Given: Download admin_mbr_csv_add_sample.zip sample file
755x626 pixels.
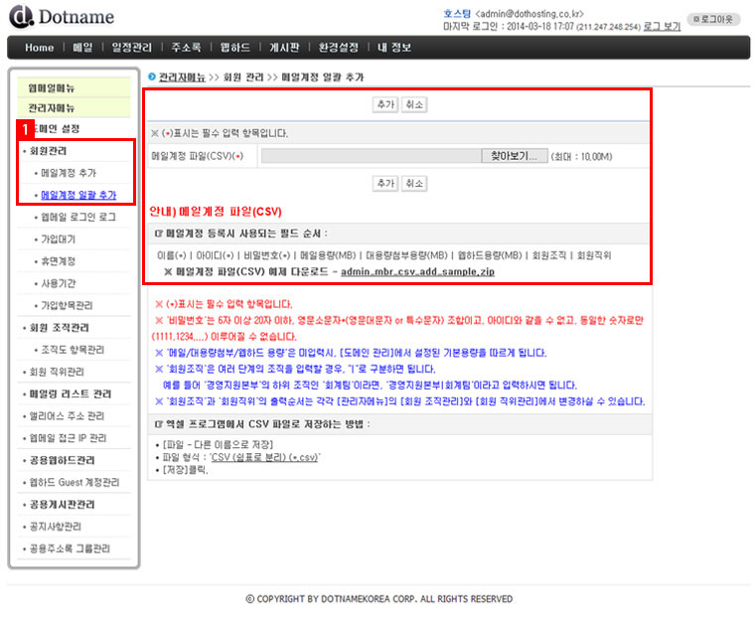Looking at the screenshot, I should click(417, 271).
